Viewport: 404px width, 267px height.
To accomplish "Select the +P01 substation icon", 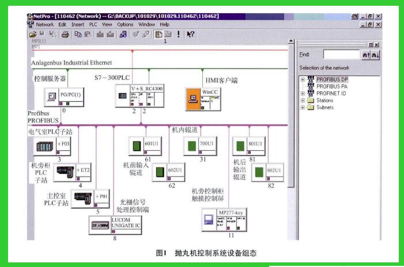I will coord(83,199).
